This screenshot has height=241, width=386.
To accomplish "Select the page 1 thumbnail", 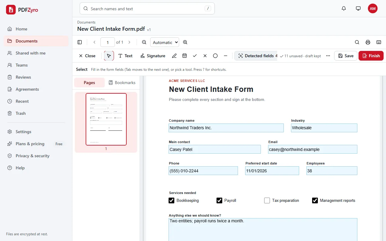I will coord(106,119).
